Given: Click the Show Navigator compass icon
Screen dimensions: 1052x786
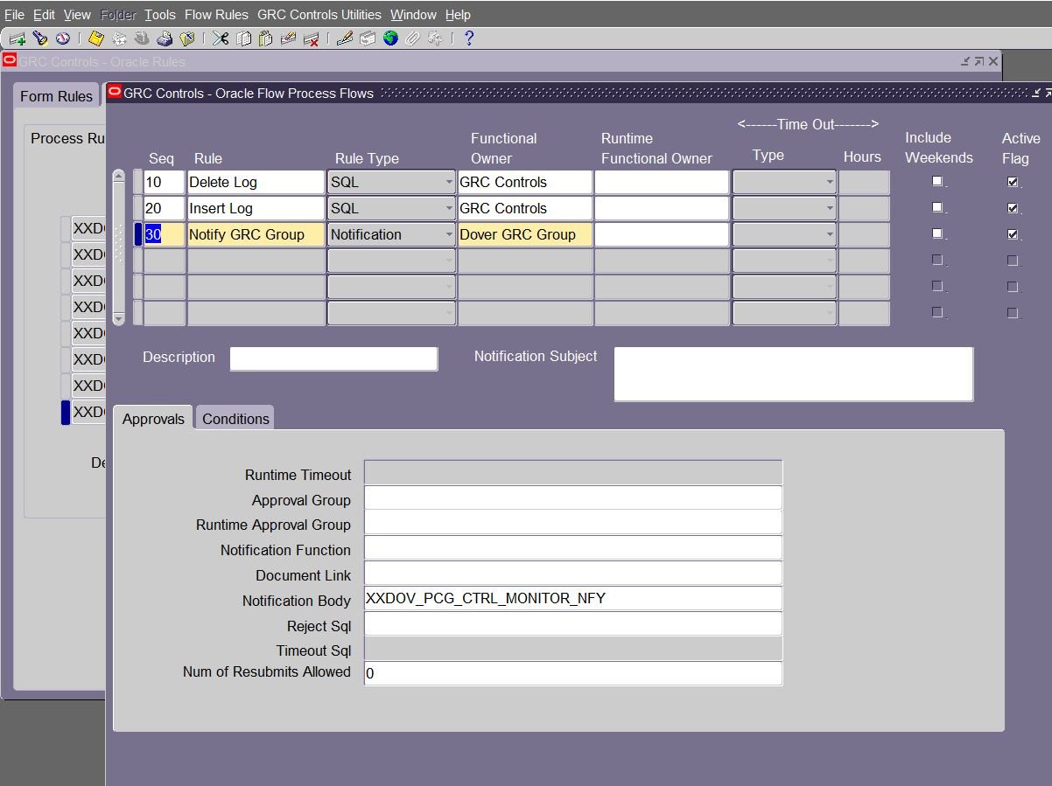Looking at the screenshot, I should click(62, 38).
